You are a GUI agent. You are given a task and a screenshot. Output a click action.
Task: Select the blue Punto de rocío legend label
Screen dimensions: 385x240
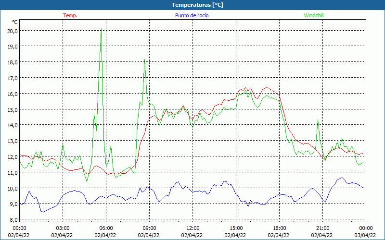coord(192,15)
